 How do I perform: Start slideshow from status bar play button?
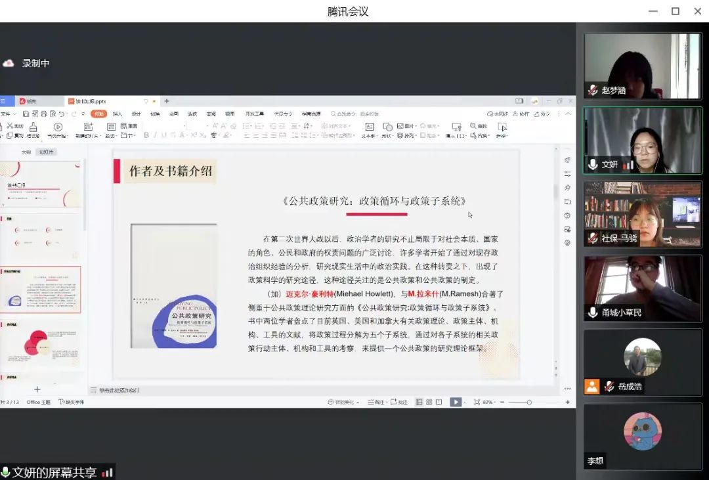pyautogui.click(x=455, y=402)
